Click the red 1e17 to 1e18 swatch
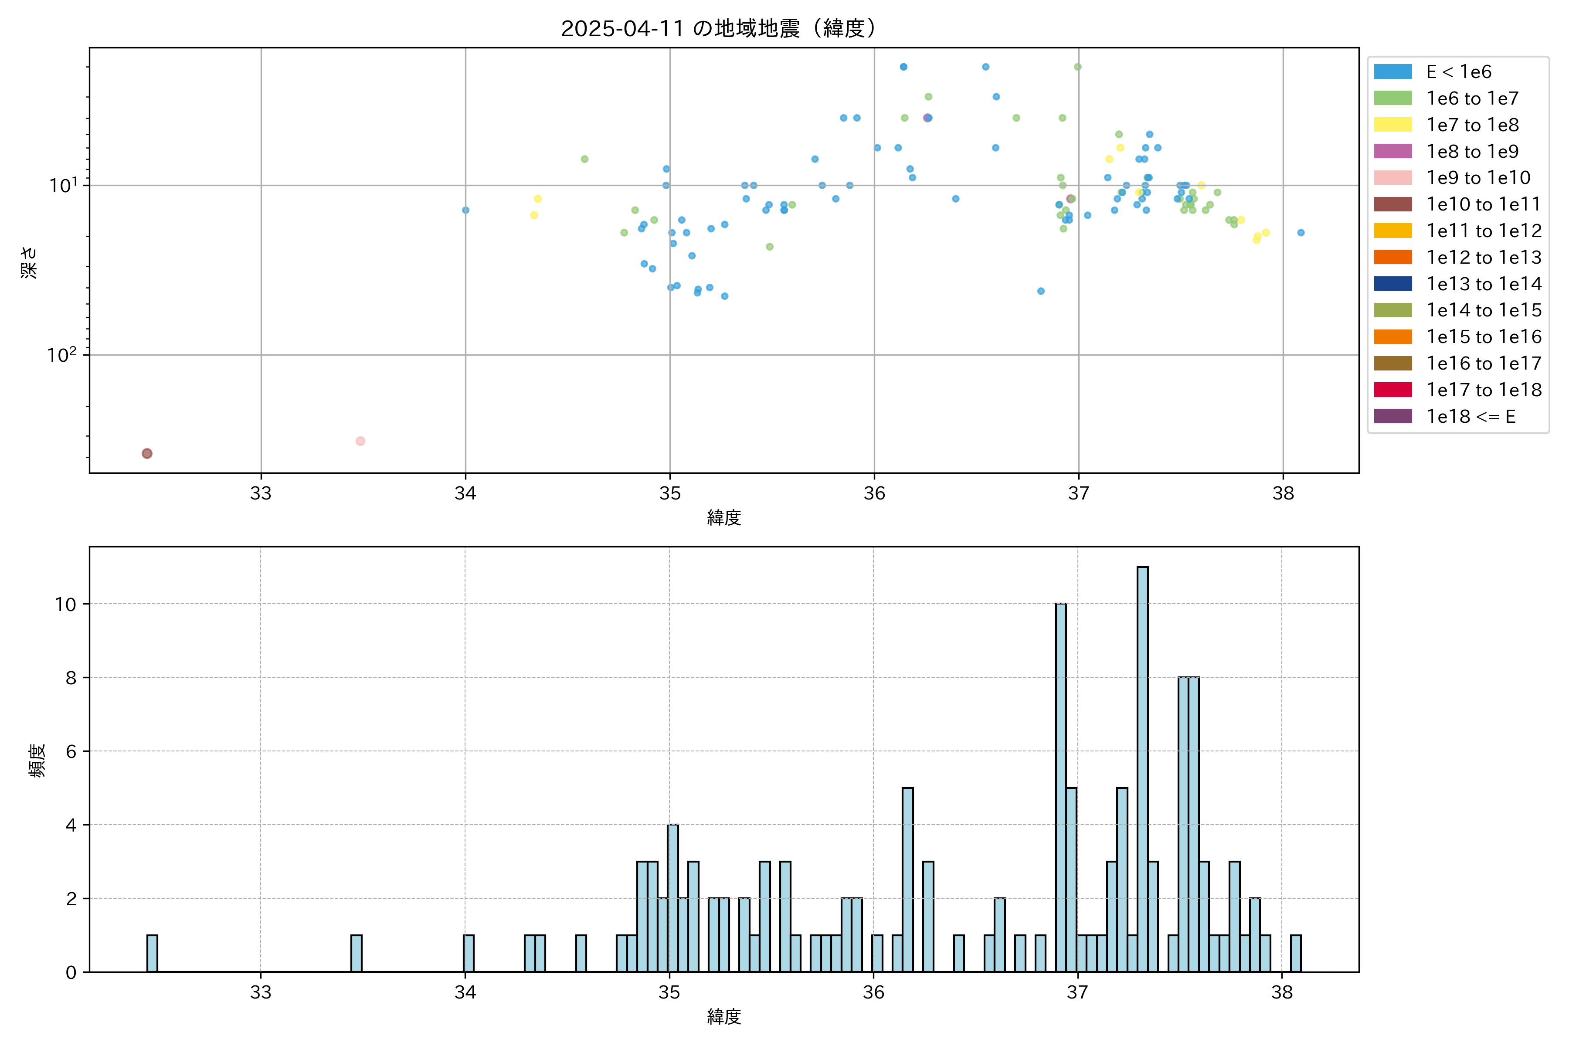Image resolution: width=1569 pixels, height=1046 pixels. point(1392,390)
